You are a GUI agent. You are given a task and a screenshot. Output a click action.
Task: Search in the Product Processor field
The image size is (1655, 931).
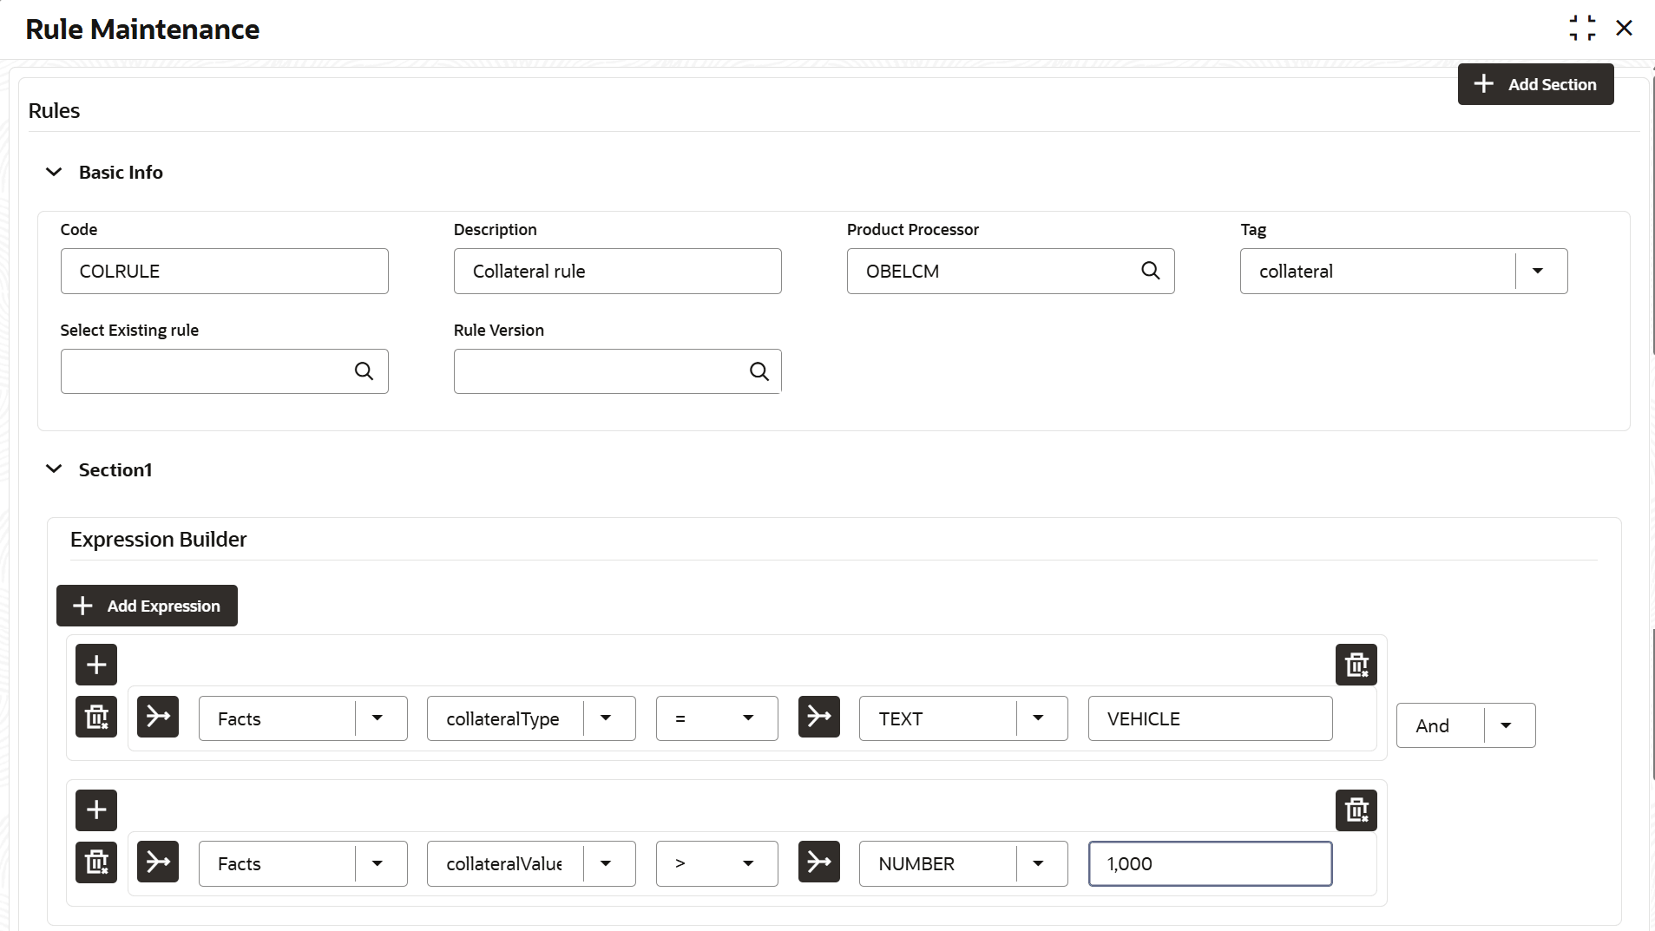click(1150, 271)
